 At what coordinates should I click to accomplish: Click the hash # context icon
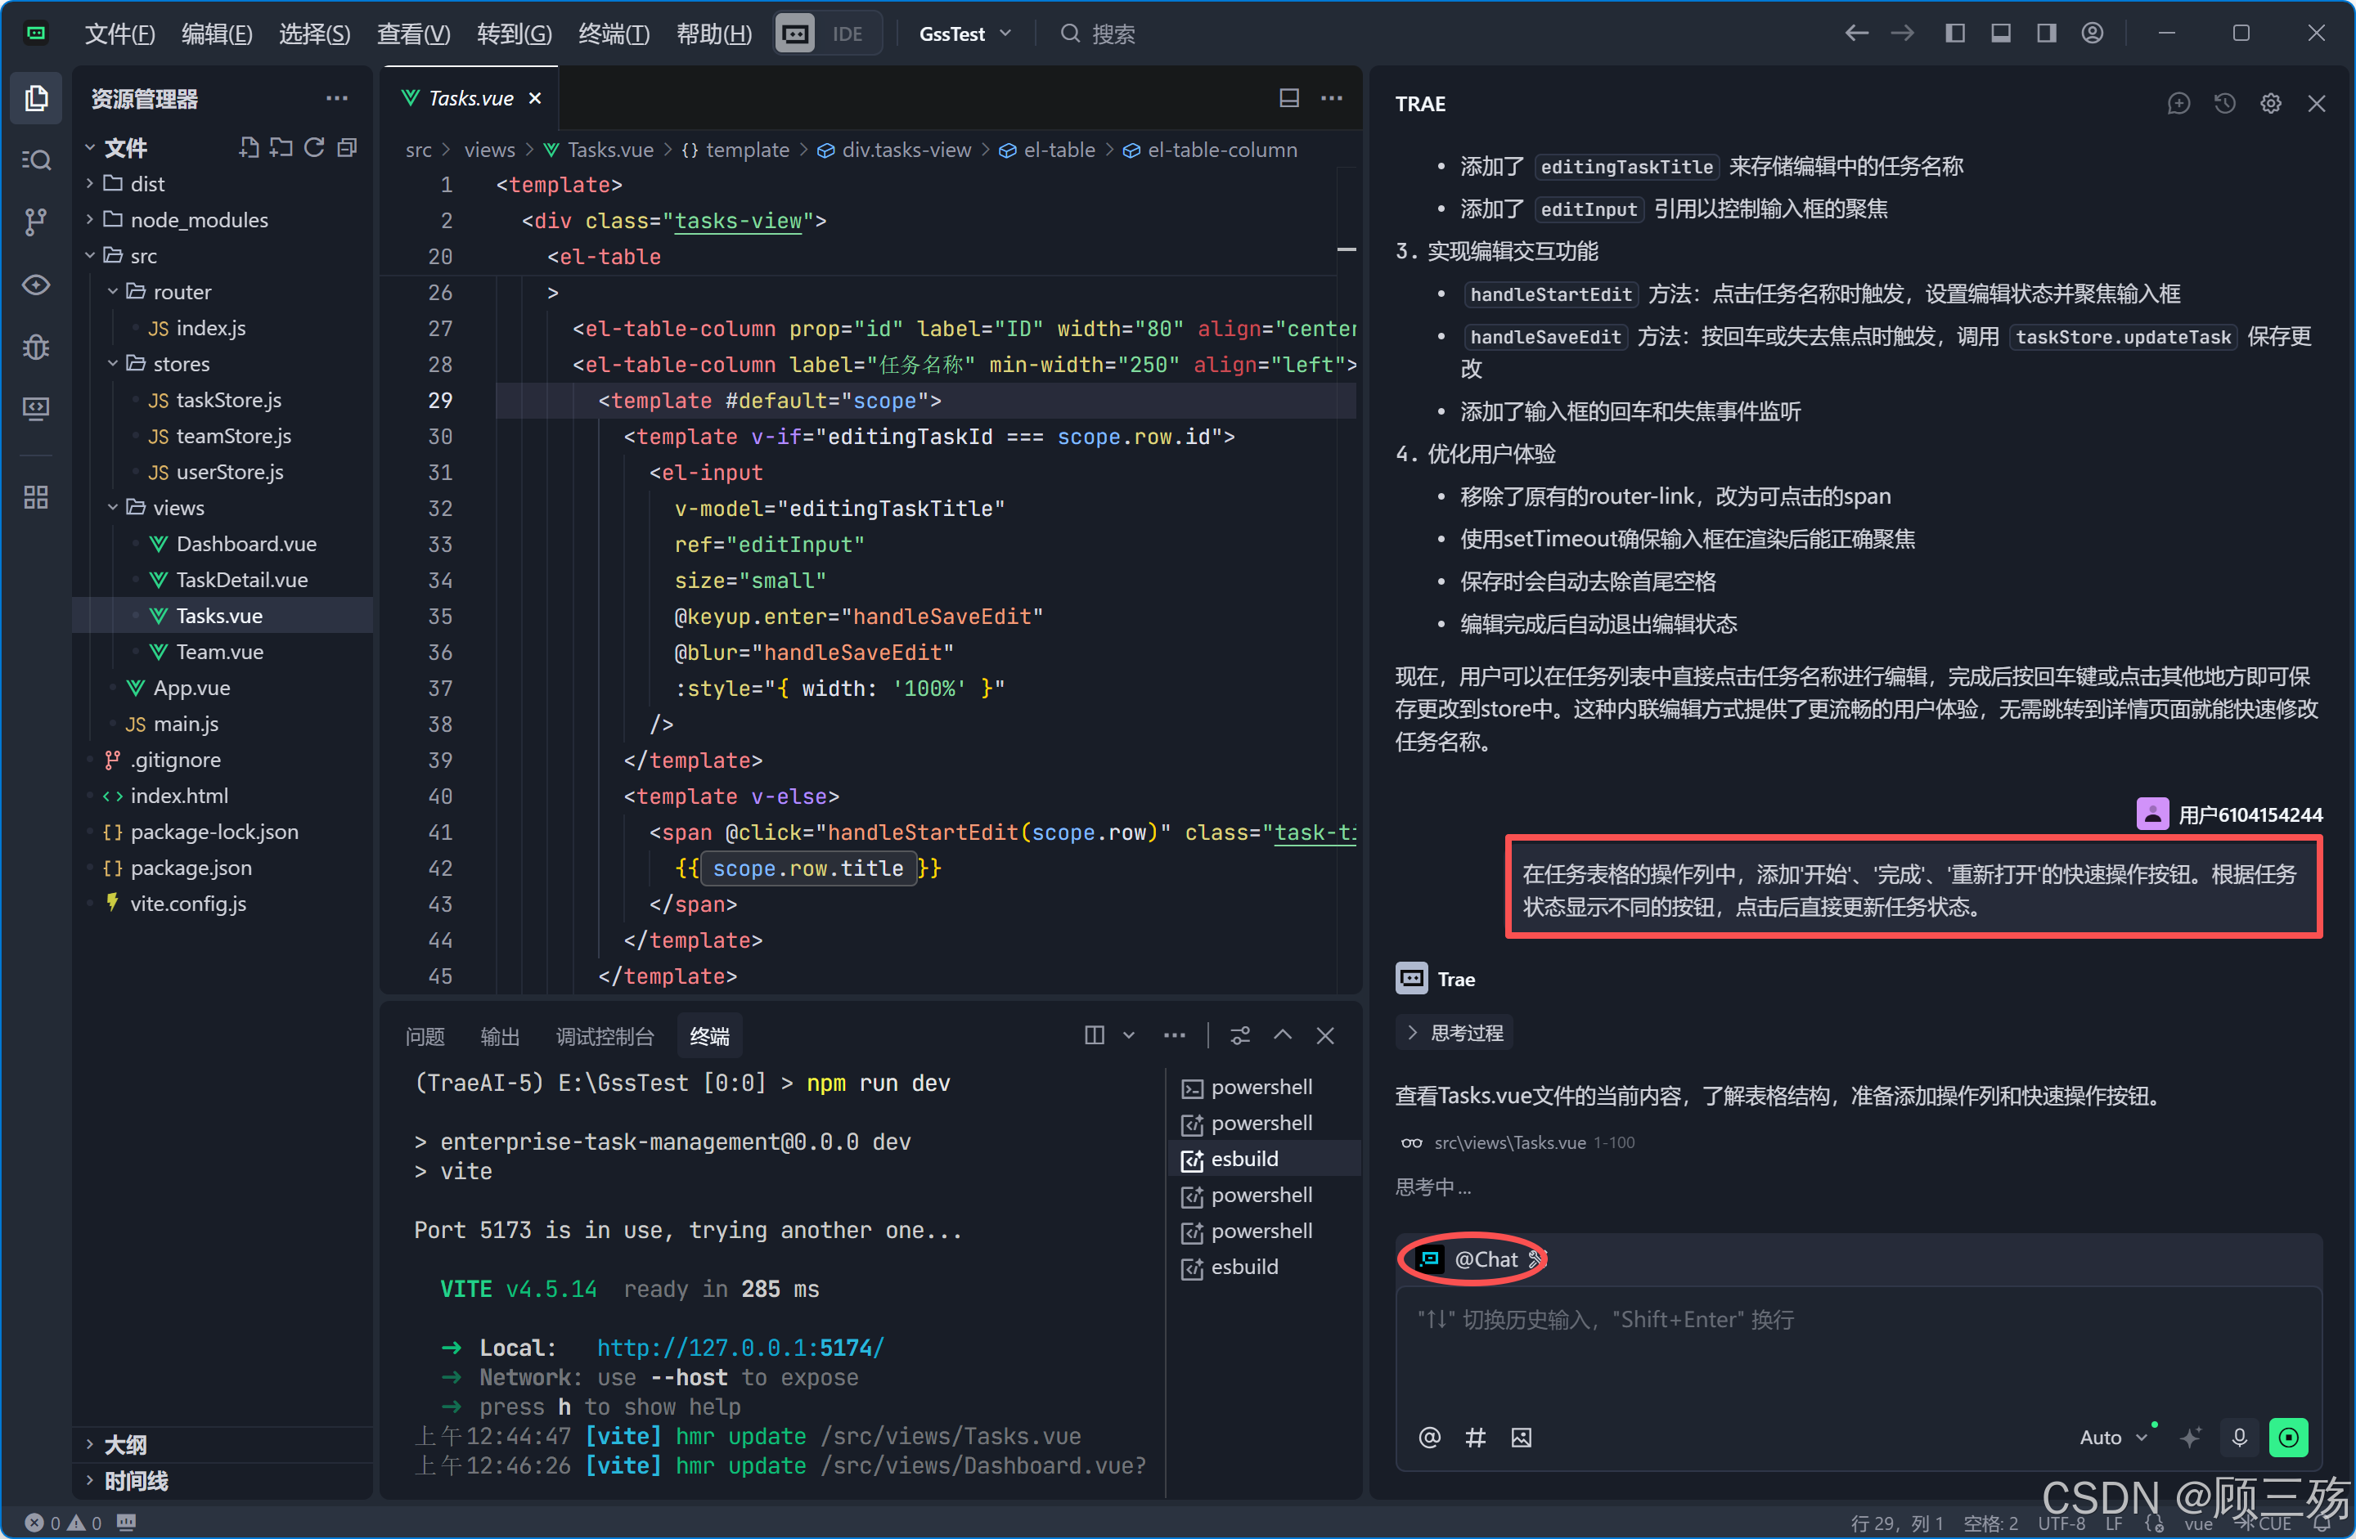1475,1437
